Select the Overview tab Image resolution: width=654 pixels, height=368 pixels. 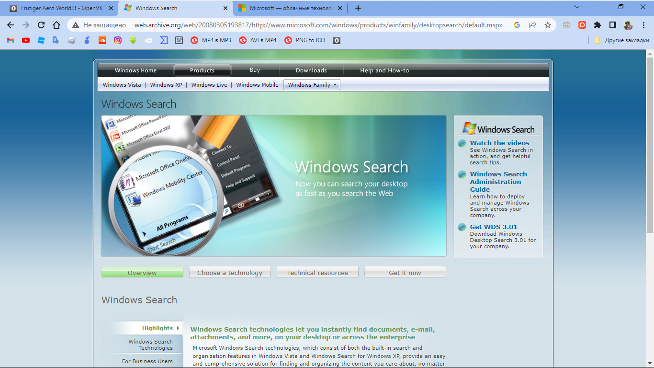[x=142, y=272]
